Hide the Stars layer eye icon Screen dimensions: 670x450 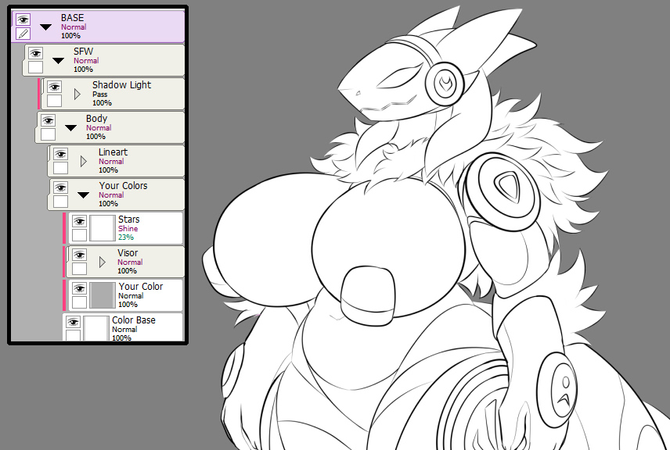pyautogui.click(x=80, y=221)
